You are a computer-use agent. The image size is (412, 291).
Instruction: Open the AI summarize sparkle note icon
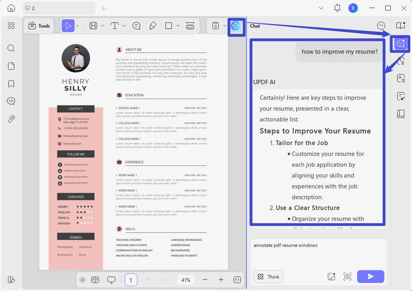point(401,96)
